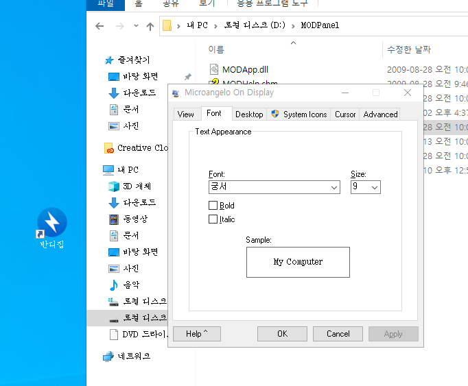Select 즐겨찾기 star icon in navigation pane
This screenshot has width=468, height=386.
click(x=109, y=60)
